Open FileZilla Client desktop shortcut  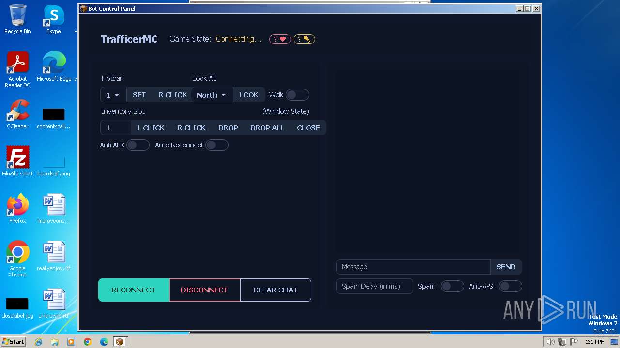(17, 161)
